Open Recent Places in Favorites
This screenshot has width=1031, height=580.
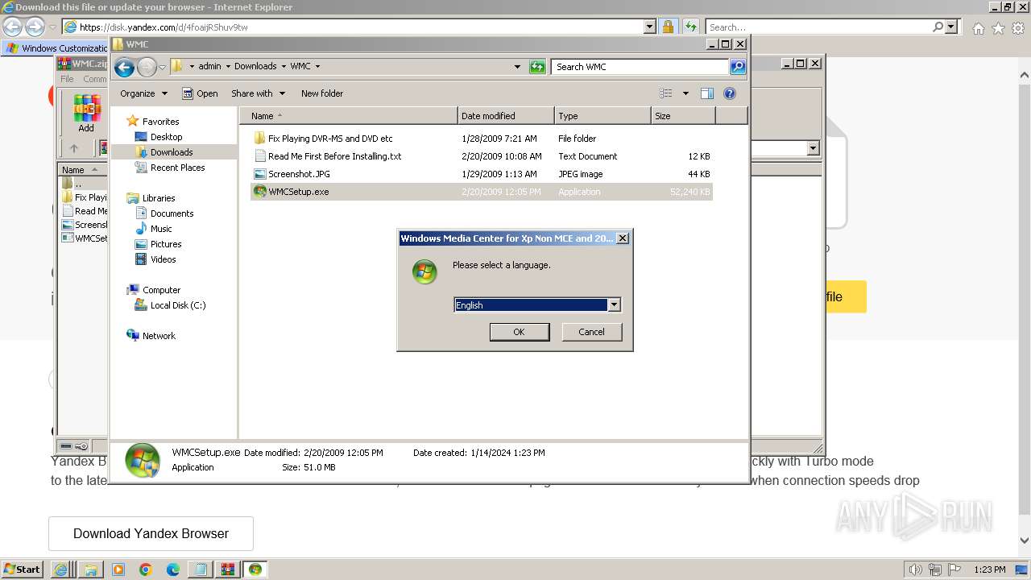pos(177,168)
